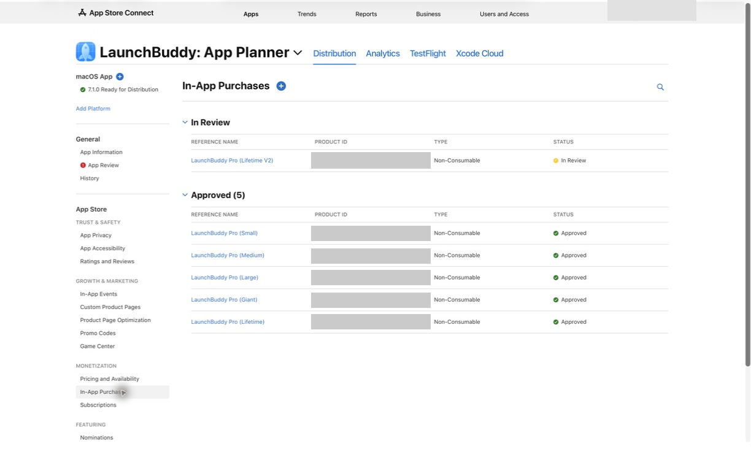The image size is (751, 449).
Task: Click yellow In Review status dot
Action: pos(556,161)
